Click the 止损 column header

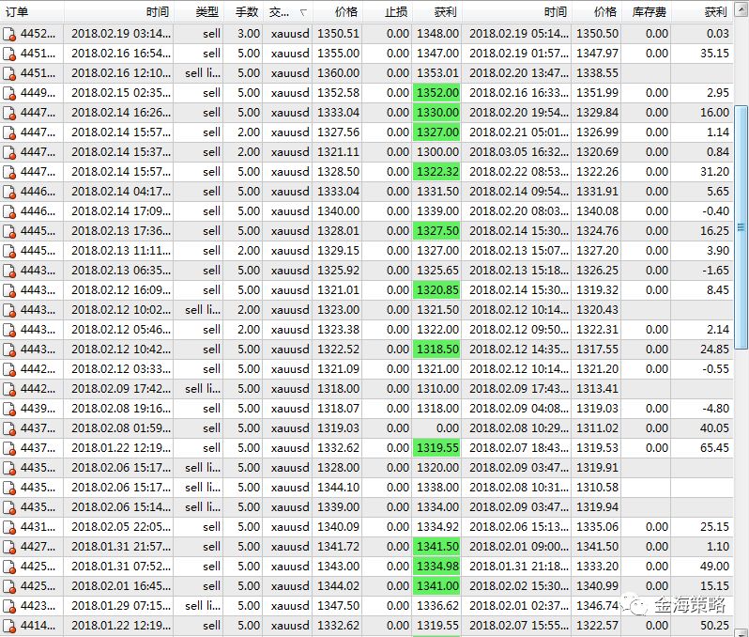click(396, 12)
